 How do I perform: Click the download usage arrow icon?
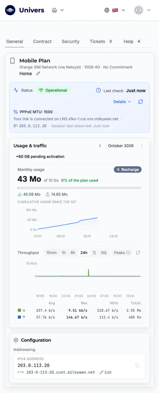tap(20, 194)
